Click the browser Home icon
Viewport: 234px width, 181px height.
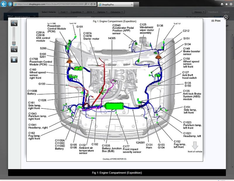(222, 4)
